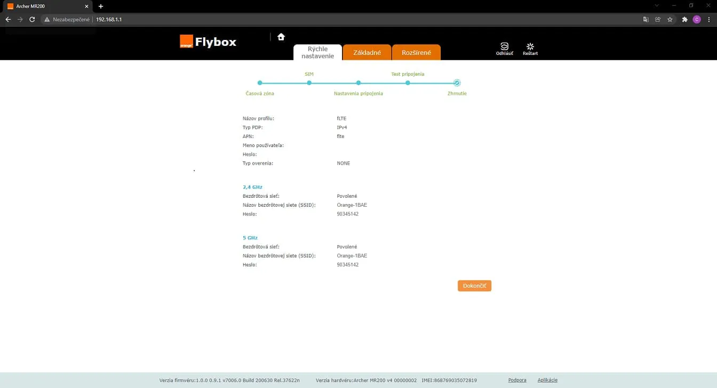The height and width of the screenshot is (388, 717).
Task: Open the Podpora link in the footer
Action: pyautogui.click(x=517, y=380)
